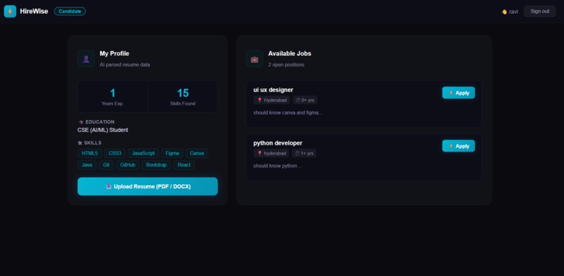Viewport: 564px width, 276px height.
Task: Click the Candidate role badge
Action: tap(70, 11)
